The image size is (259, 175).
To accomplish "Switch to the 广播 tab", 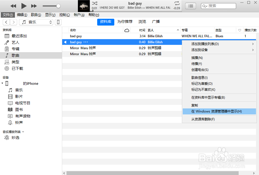I will coord(156,22).
